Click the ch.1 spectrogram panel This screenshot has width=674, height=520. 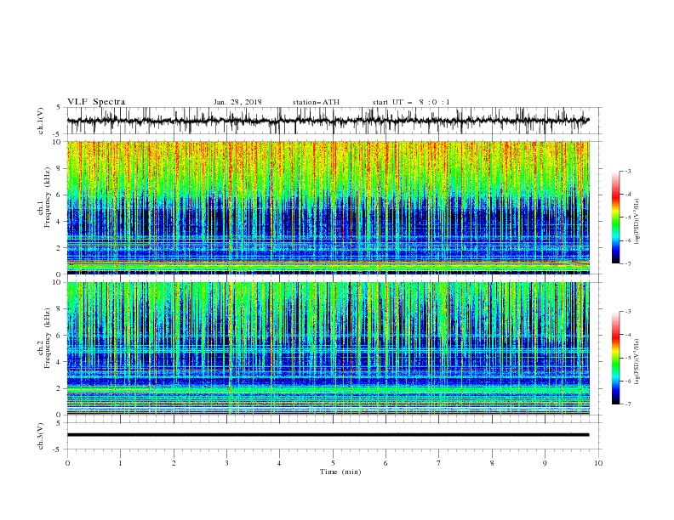click(x=328, y=207)
